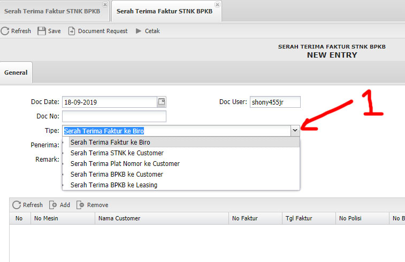Focus the Doc User field
Image resolution: width=405 pixels, height=262 pixels.
275,102
